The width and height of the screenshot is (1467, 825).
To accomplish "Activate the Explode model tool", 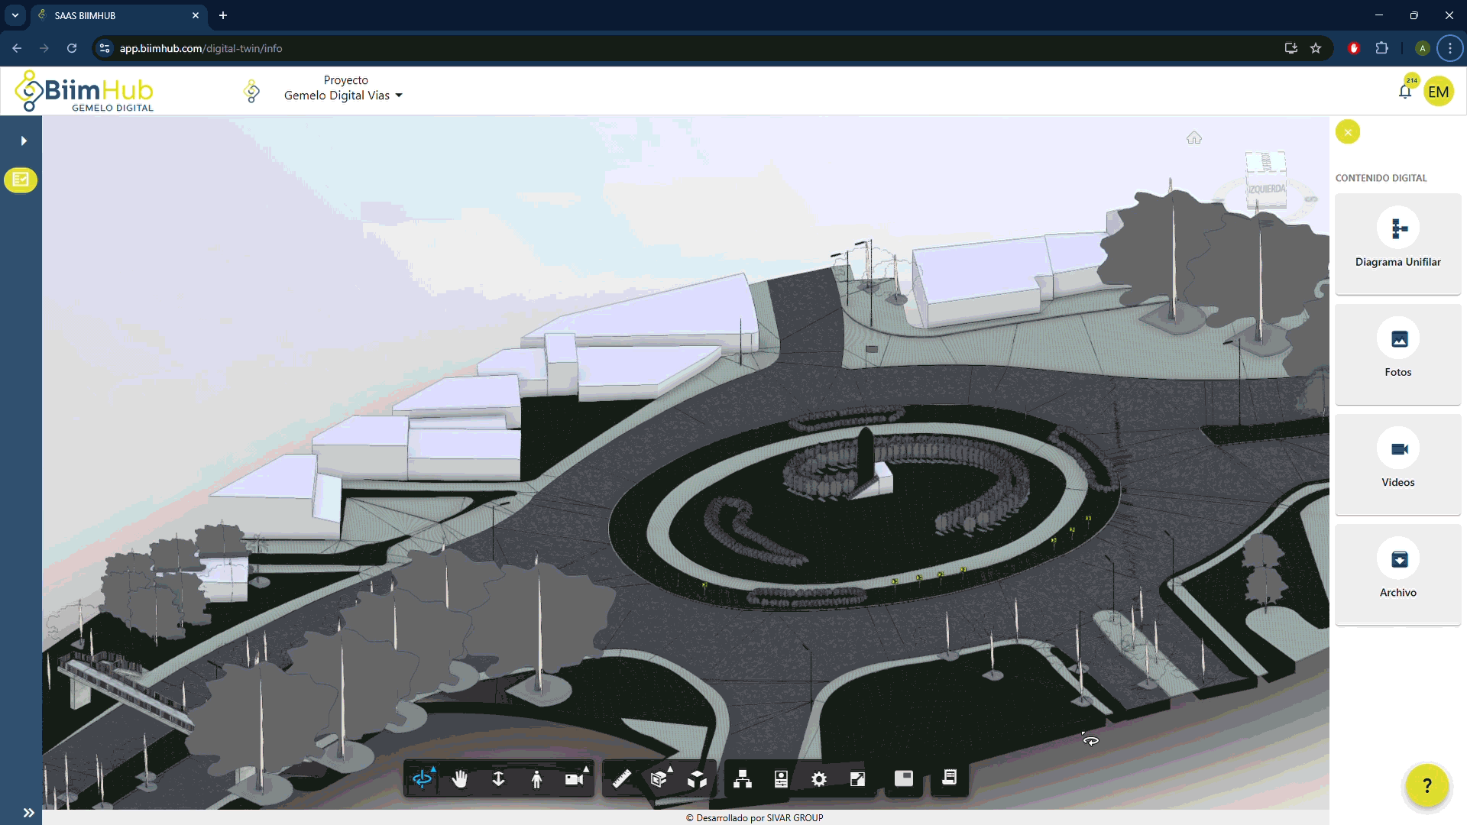I will tap(697, 778).
